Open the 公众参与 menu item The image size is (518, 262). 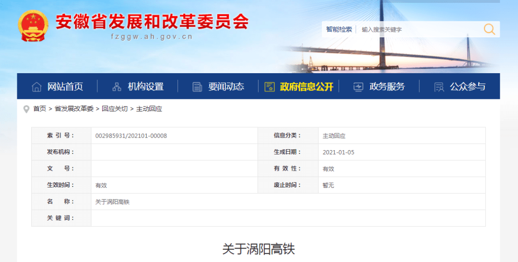click(468, 87)
